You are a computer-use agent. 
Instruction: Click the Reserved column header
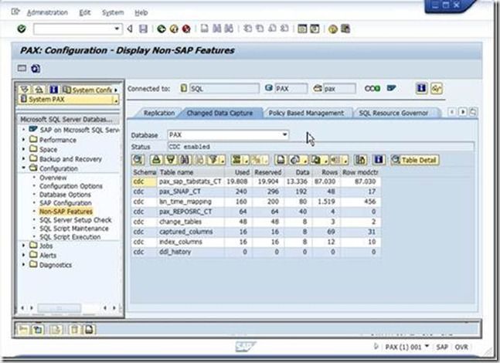pos(268,172)
